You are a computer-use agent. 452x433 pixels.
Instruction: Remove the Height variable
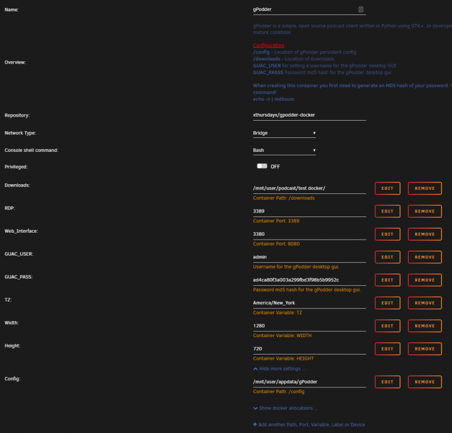pos(425,349)
